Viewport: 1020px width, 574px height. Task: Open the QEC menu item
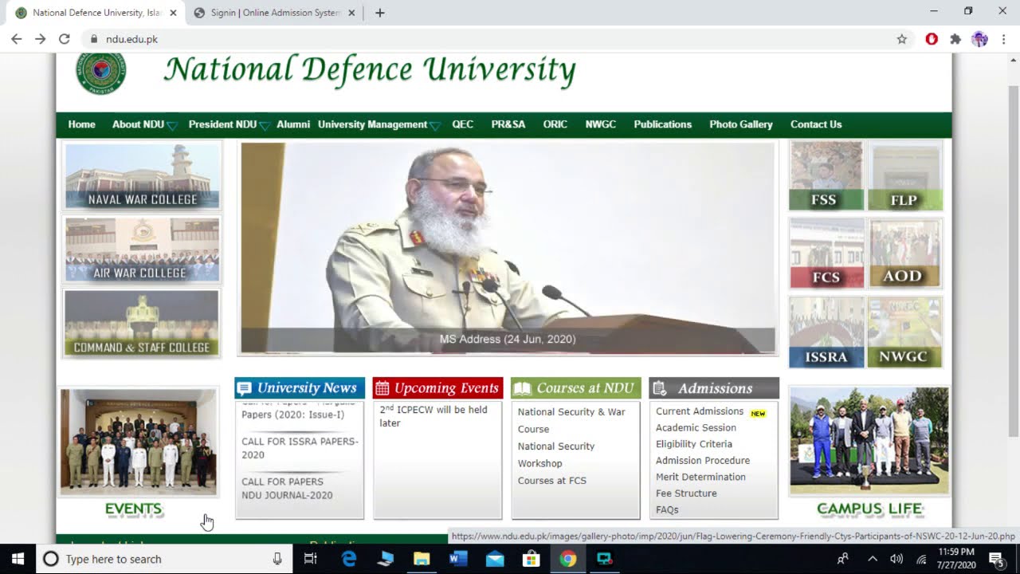(462, 124)
